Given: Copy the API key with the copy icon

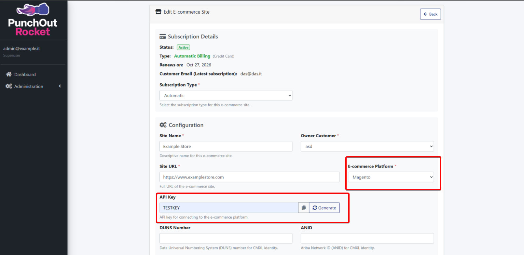Looking at the screenshot, I should (304, 208).
